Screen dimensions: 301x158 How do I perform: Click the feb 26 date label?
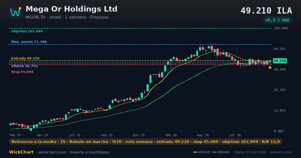tap(171, 135)
